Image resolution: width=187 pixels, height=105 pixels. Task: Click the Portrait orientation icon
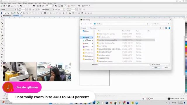30,9
